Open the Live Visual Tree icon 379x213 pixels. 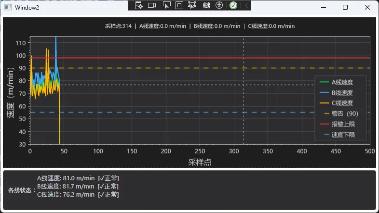139,5
